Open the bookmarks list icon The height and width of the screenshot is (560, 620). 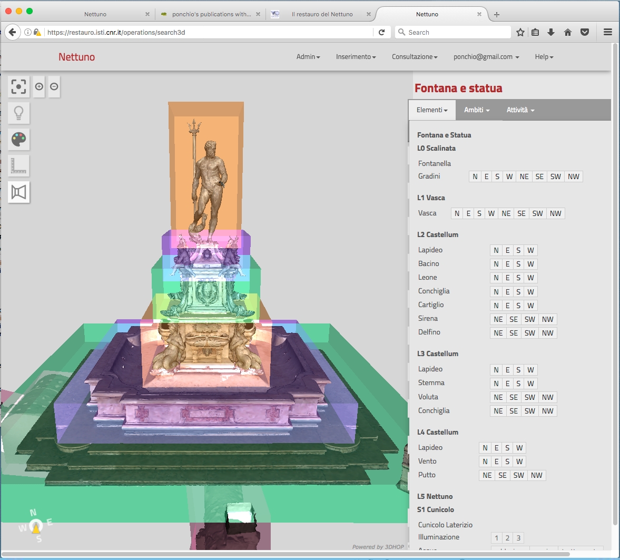(535, 33)
